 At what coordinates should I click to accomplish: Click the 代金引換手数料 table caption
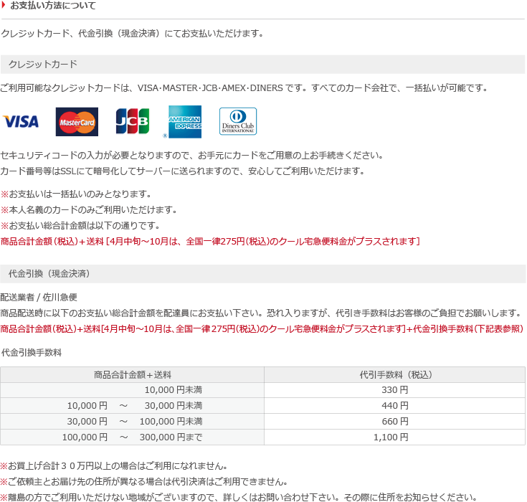pyautogui.click(x=32, y=353)
